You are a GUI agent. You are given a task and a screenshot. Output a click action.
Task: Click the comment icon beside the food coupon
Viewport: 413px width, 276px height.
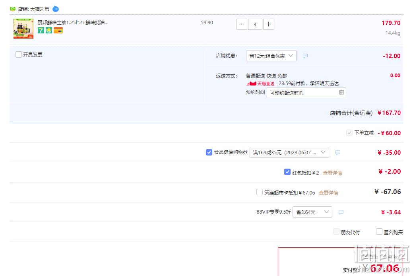337,153
